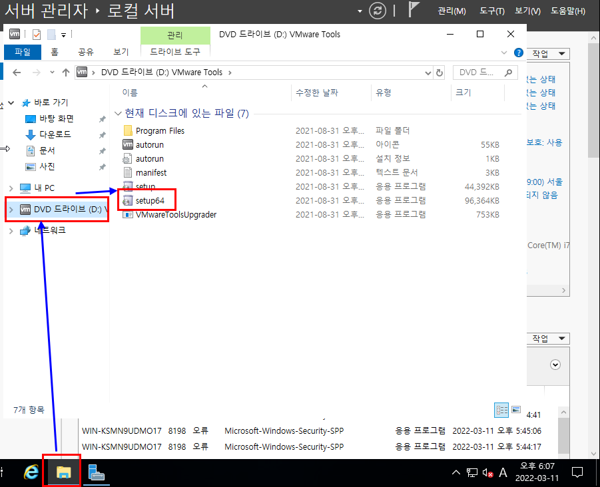The width and height of the screenshot is (600, 487).
Task: Open 다운로드 in the navigation pane
Action: click(x=55, y=134)
